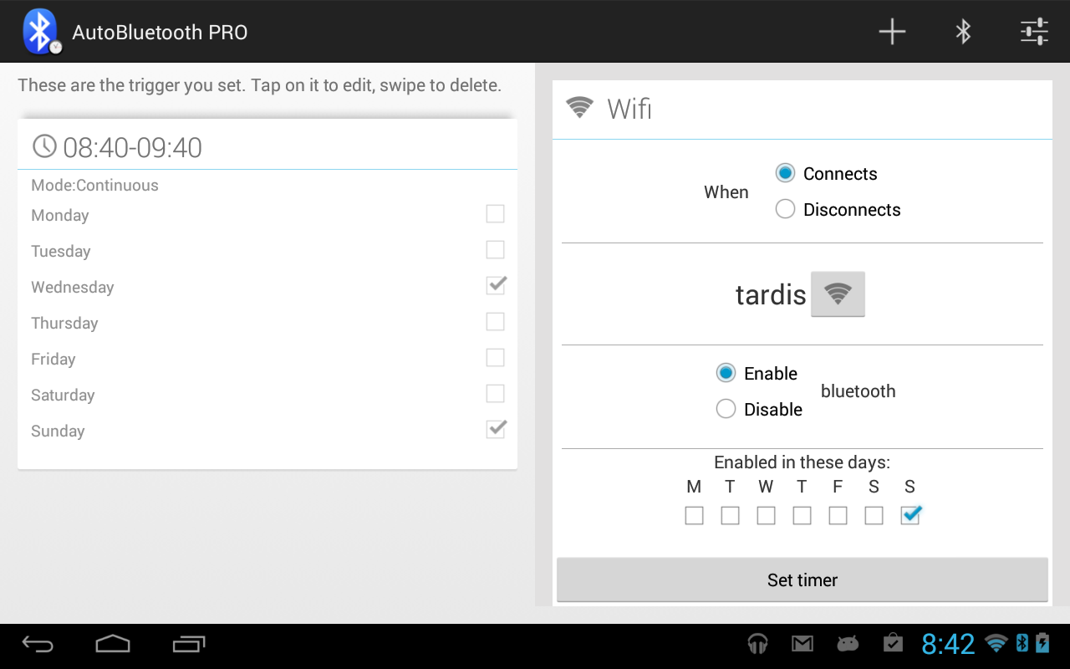Tap the Bluetooth icon in action bar

pos(963,32)
